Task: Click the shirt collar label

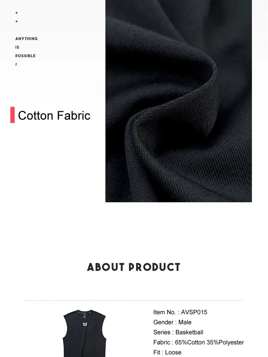Action: pos(85,312)
